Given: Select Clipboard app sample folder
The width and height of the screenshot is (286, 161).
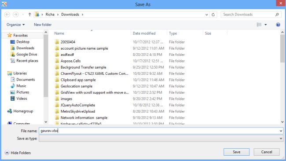Looking at the screenshot, I should pyautogui.click(x=78, y=80).
